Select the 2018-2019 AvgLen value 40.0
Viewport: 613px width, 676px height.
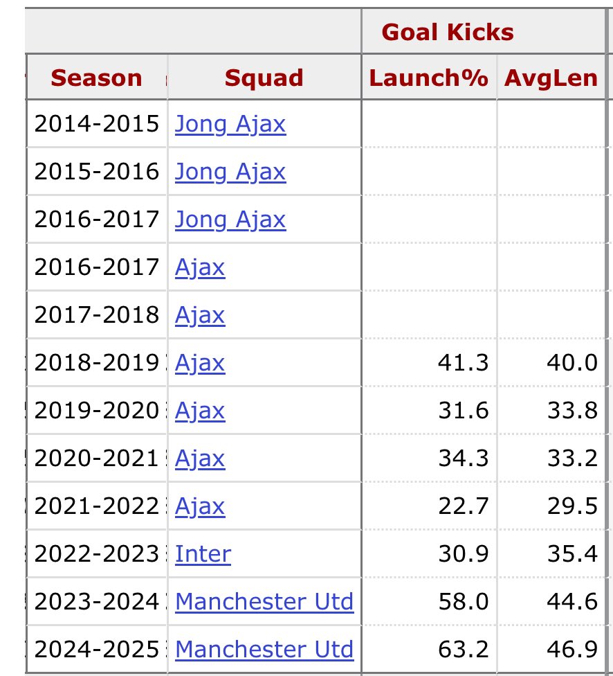coord(572,362)
